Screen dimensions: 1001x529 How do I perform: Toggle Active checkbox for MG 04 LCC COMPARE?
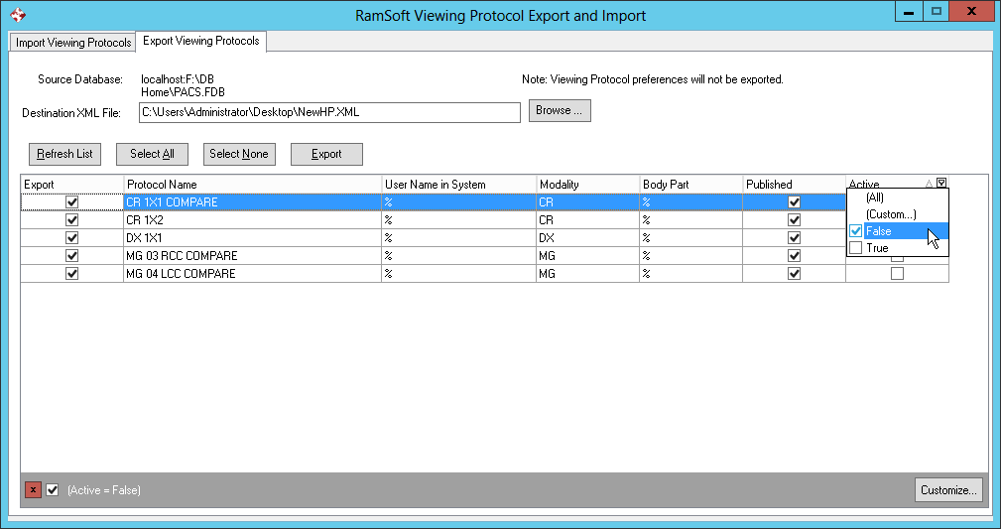(897, 274)
